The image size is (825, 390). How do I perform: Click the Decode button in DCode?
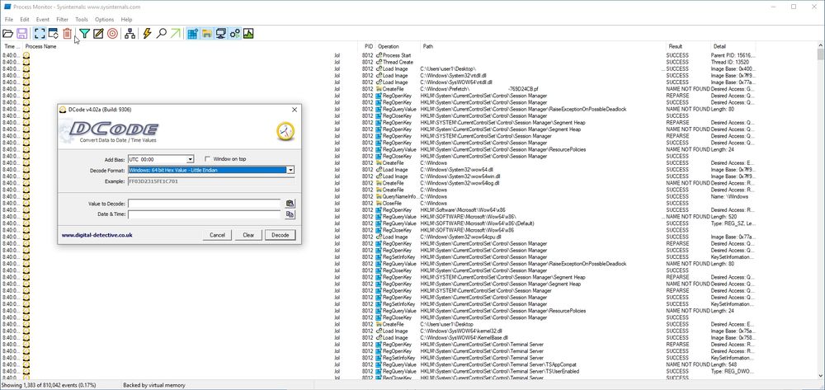pyautogui.click(x=280, y=235)
